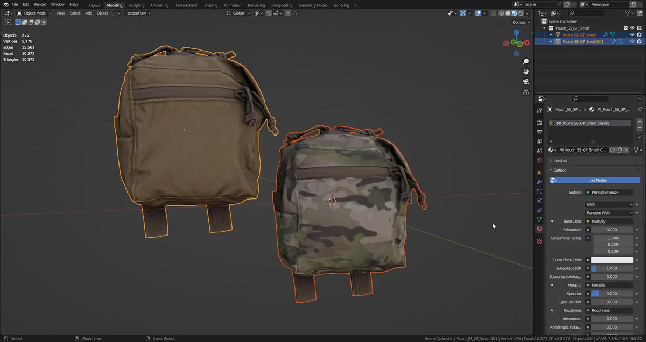The image size is (646, 342).
Task: Open the Object Mode dropdown
Action: 34,13
